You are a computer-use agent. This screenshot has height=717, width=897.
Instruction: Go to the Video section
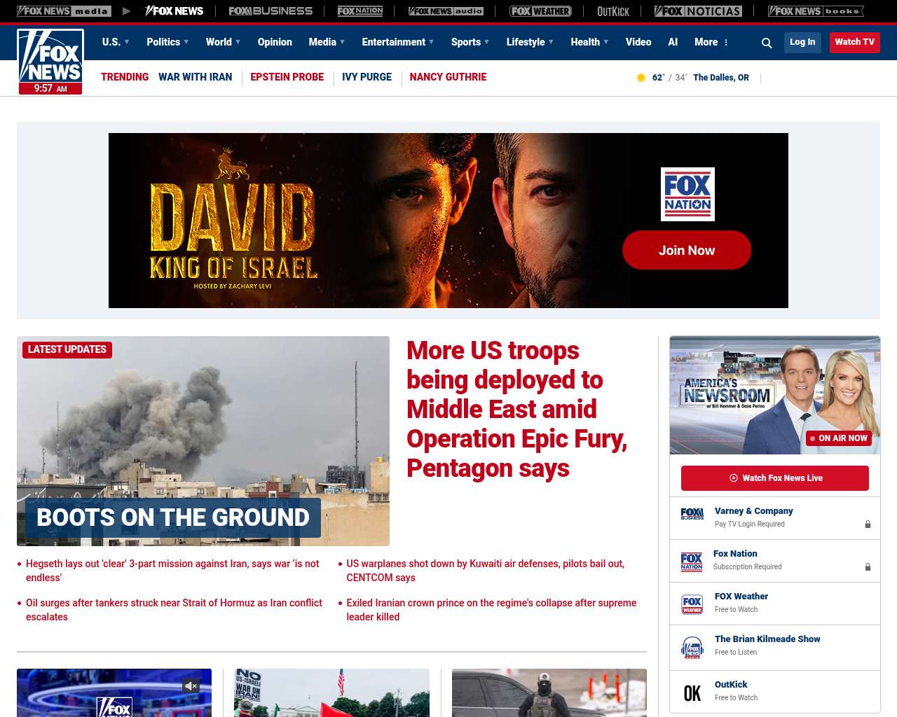[638, 42]
